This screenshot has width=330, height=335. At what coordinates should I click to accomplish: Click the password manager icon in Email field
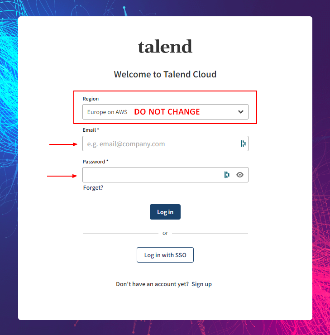click(x=243, y=144)
